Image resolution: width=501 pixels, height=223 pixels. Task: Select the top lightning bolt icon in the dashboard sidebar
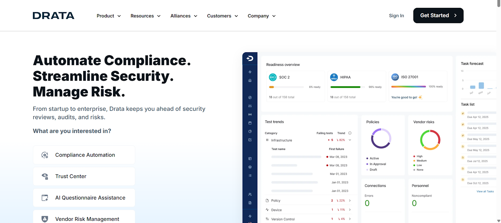(250, 72)
